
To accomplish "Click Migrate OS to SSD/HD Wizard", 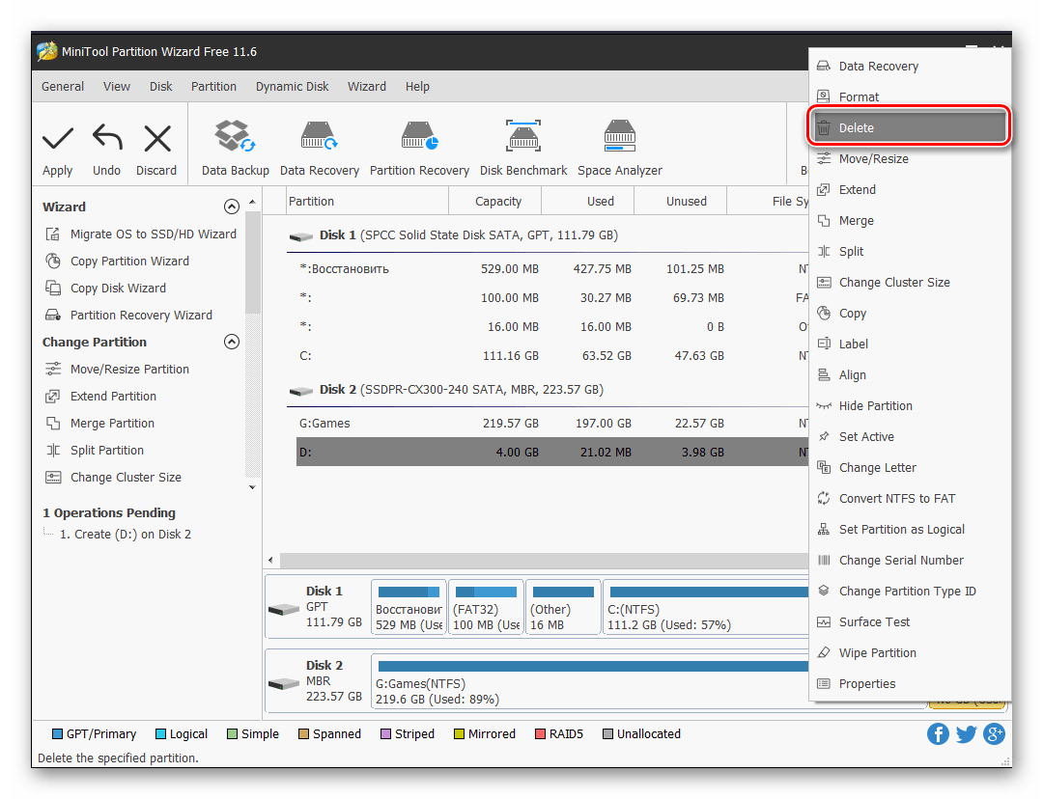I will (x=153, y=234).
